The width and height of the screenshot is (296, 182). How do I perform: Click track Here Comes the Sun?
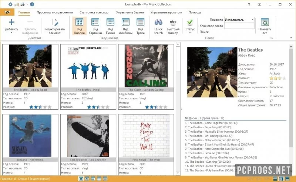[214, 149]
